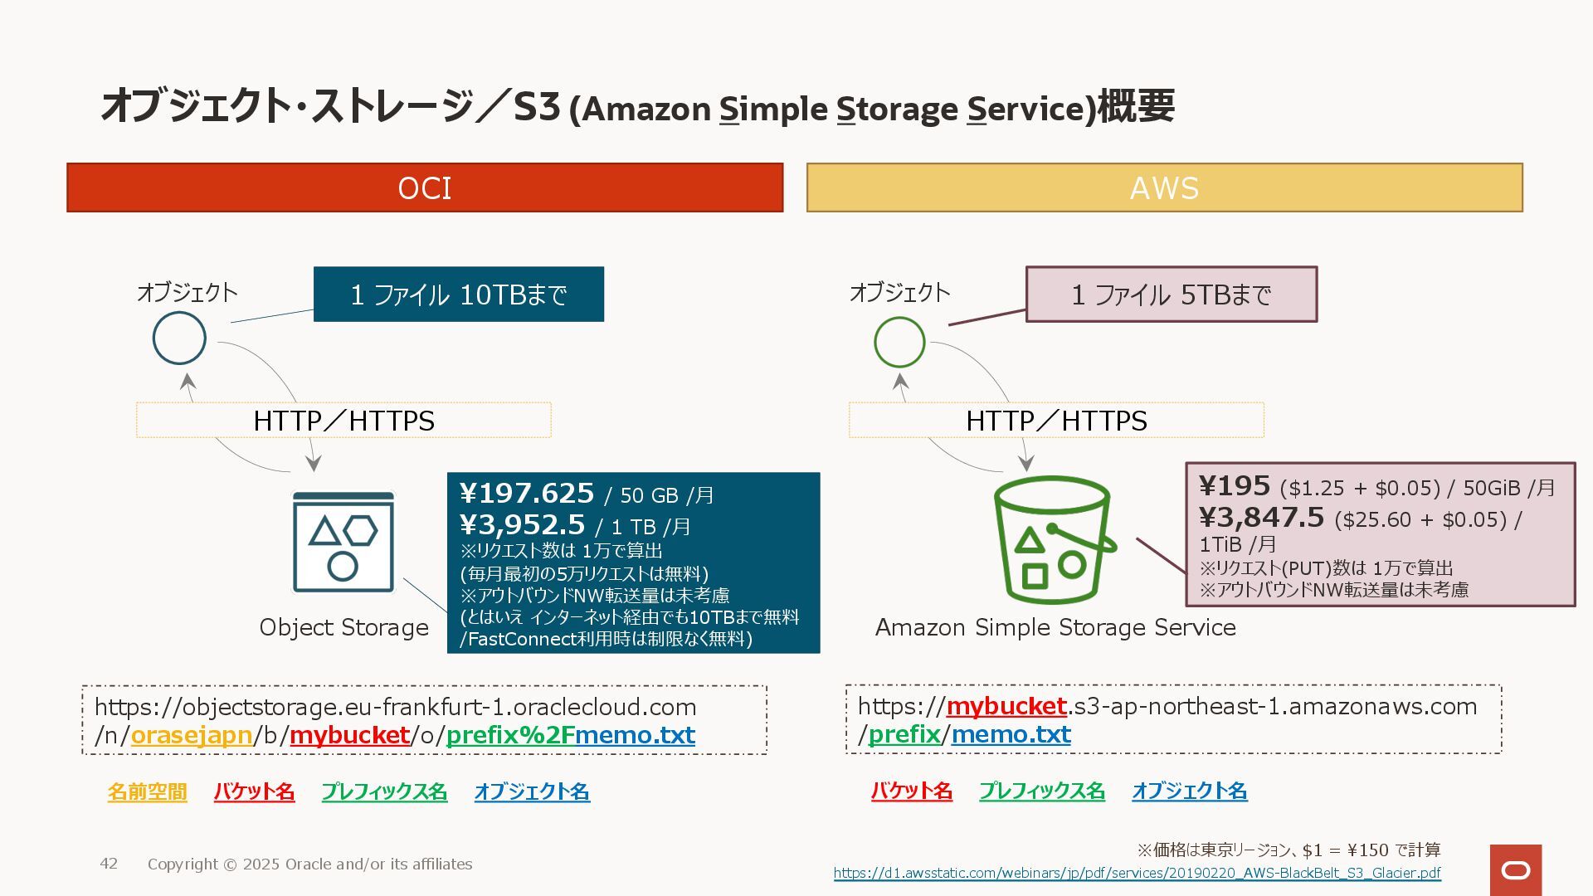
Task: Select the red OCI header banner
Action: [x=425, y=187]
